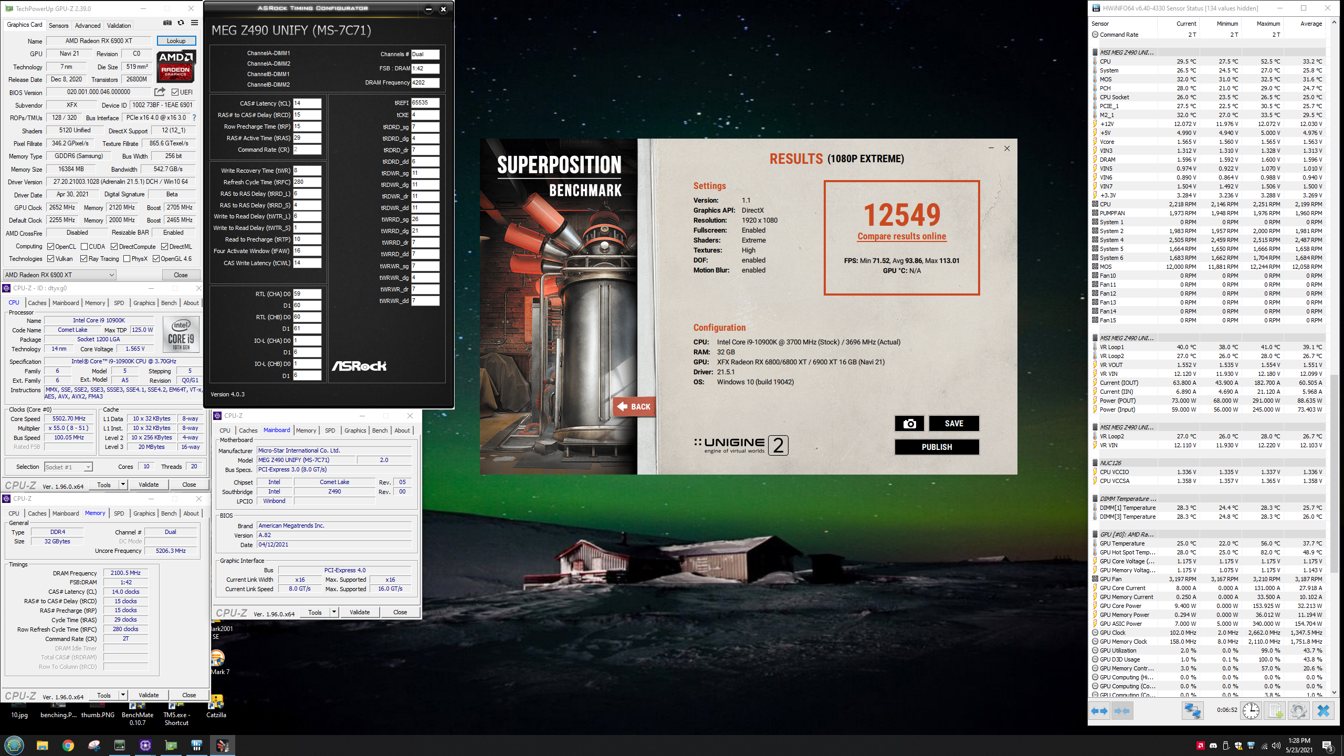Image resolution: width=1344 pixels, height=756 pixels.
Task: Toggle the OpenCL checkbox
Action: click(x=50, y=247)
